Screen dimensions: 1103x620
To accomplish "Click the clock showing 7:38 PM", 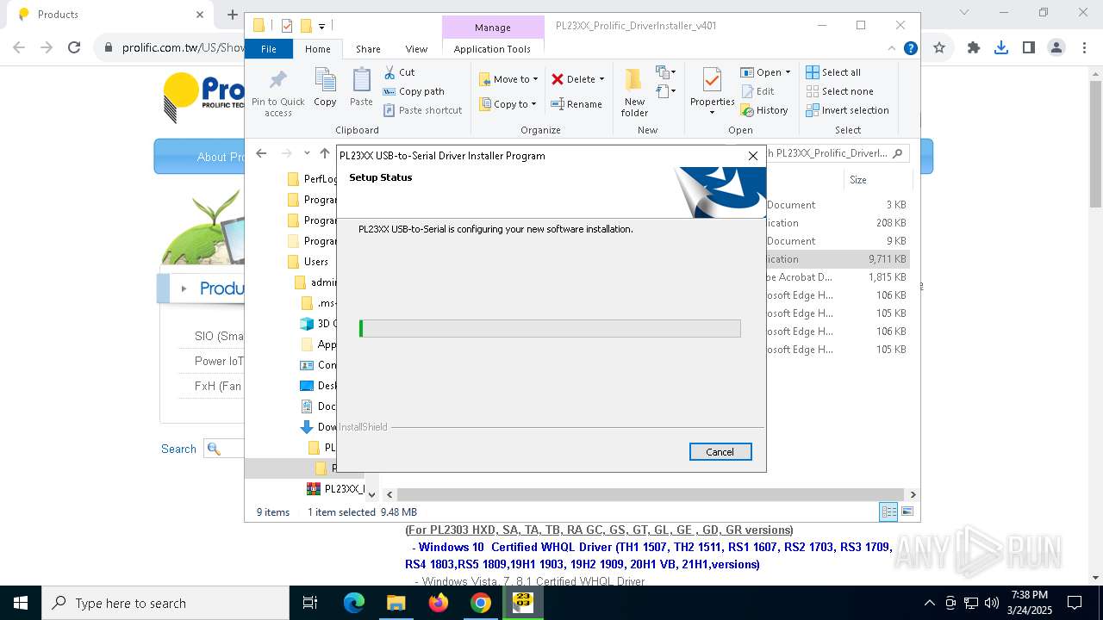I will click(1030, 603).
